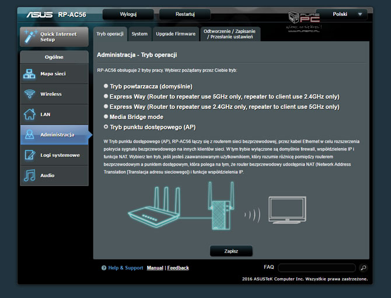Open the Manual link
The width and height of the screenshot is (391, 298).
click(x=155, y=268)
